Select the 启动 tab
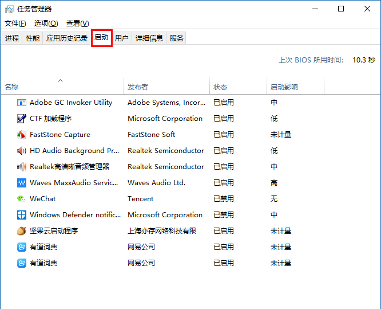This screenshot has width=381, height=309. click(102, 38)
